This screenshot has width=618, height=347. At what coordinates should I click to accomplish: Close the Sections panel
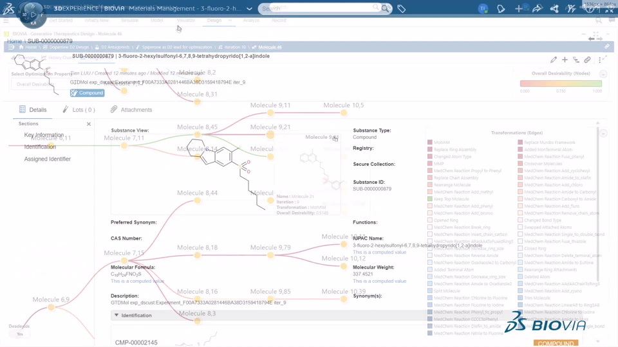coord(89,124)
